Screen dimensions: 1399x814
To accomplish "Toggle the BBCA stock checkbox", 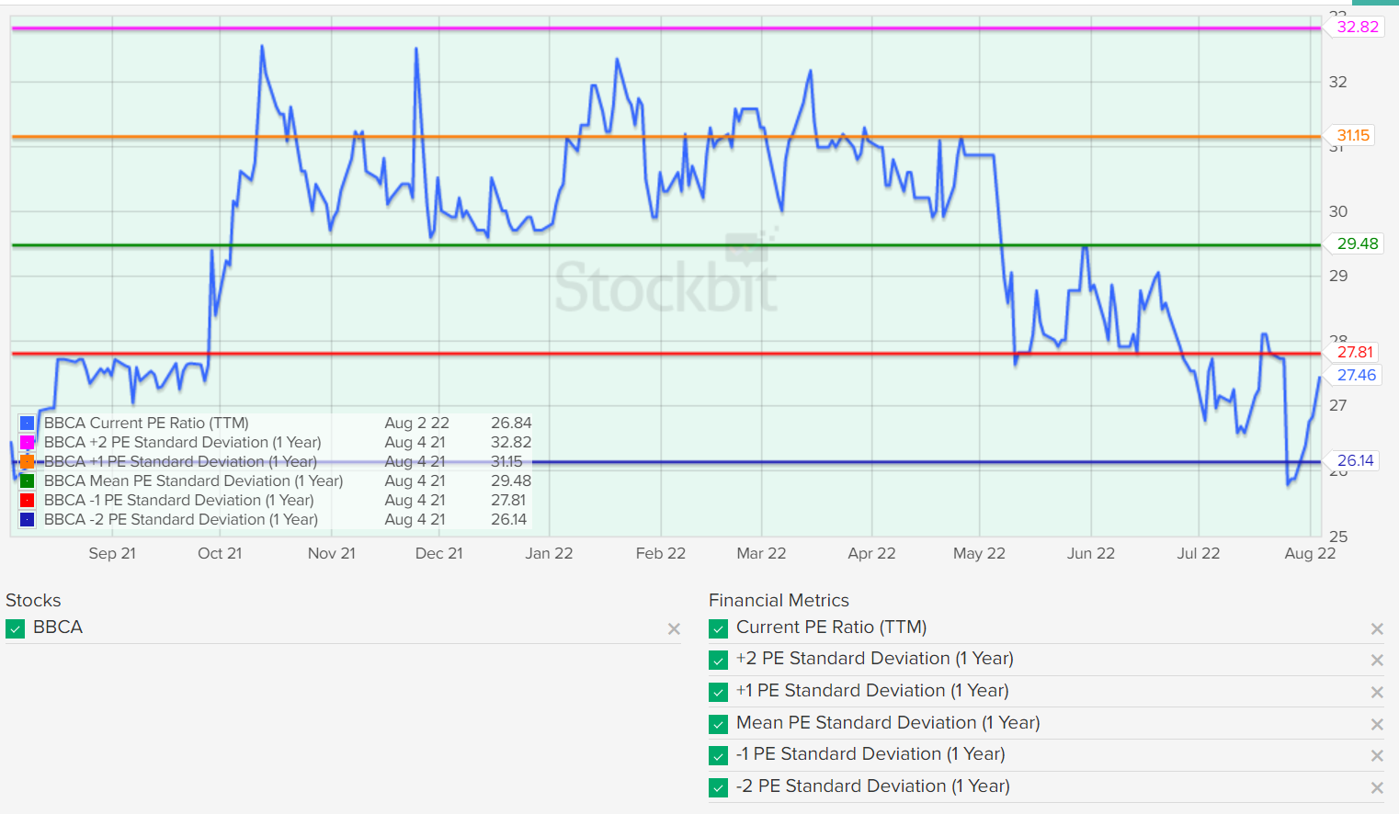I will (x=15, y=627).
